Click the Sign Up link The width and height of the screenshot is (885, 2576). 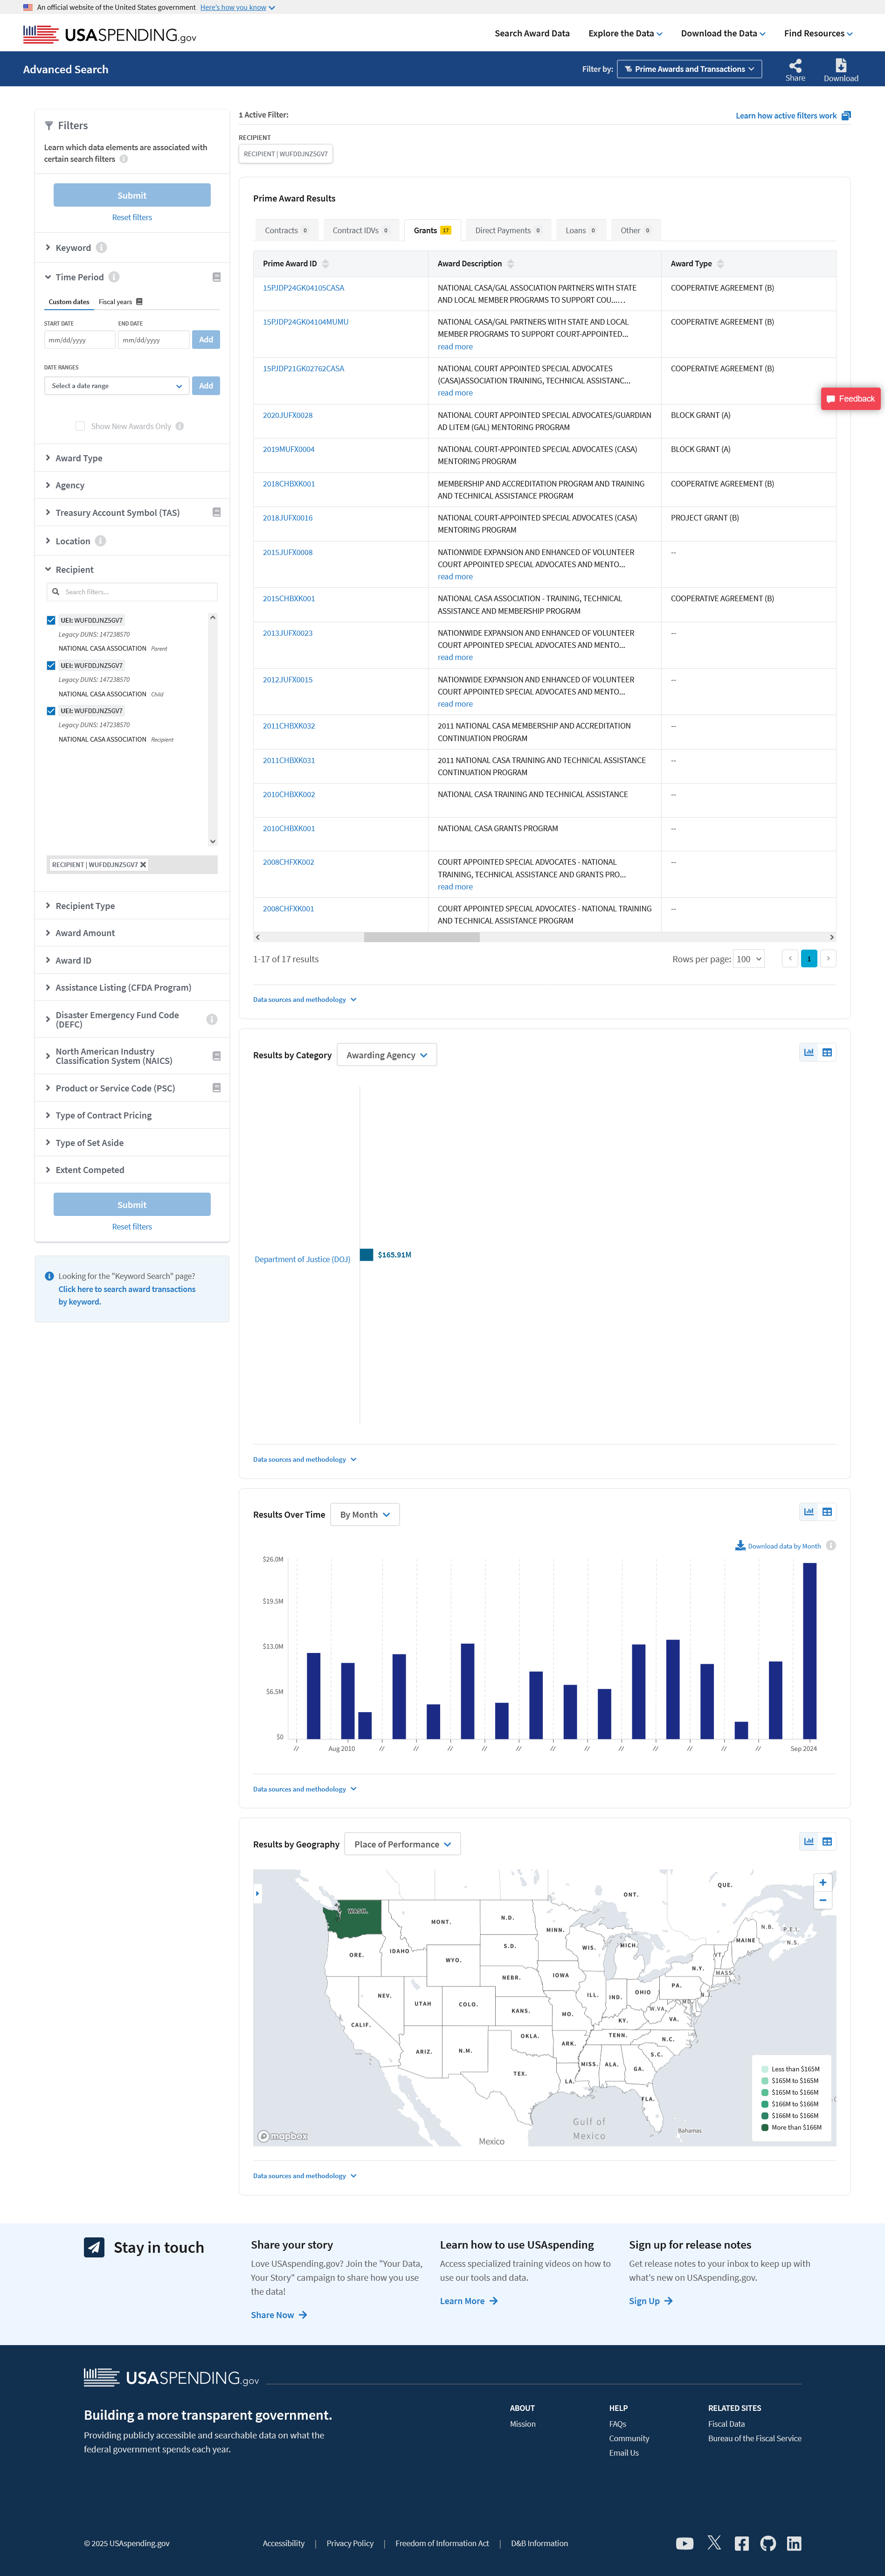[x=651, y=2301]
